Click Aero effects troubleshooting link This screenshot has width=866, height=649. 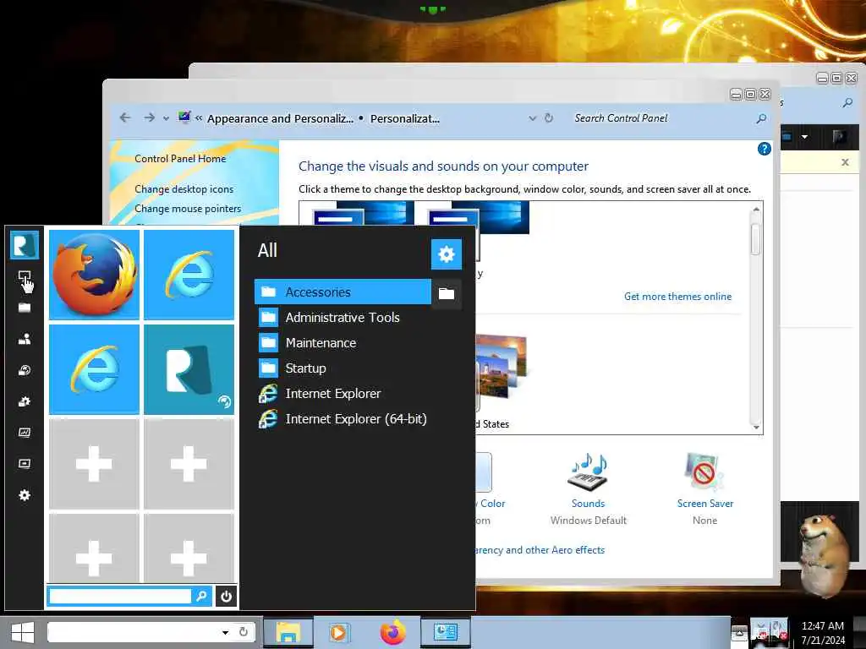[x=540, y=550]
